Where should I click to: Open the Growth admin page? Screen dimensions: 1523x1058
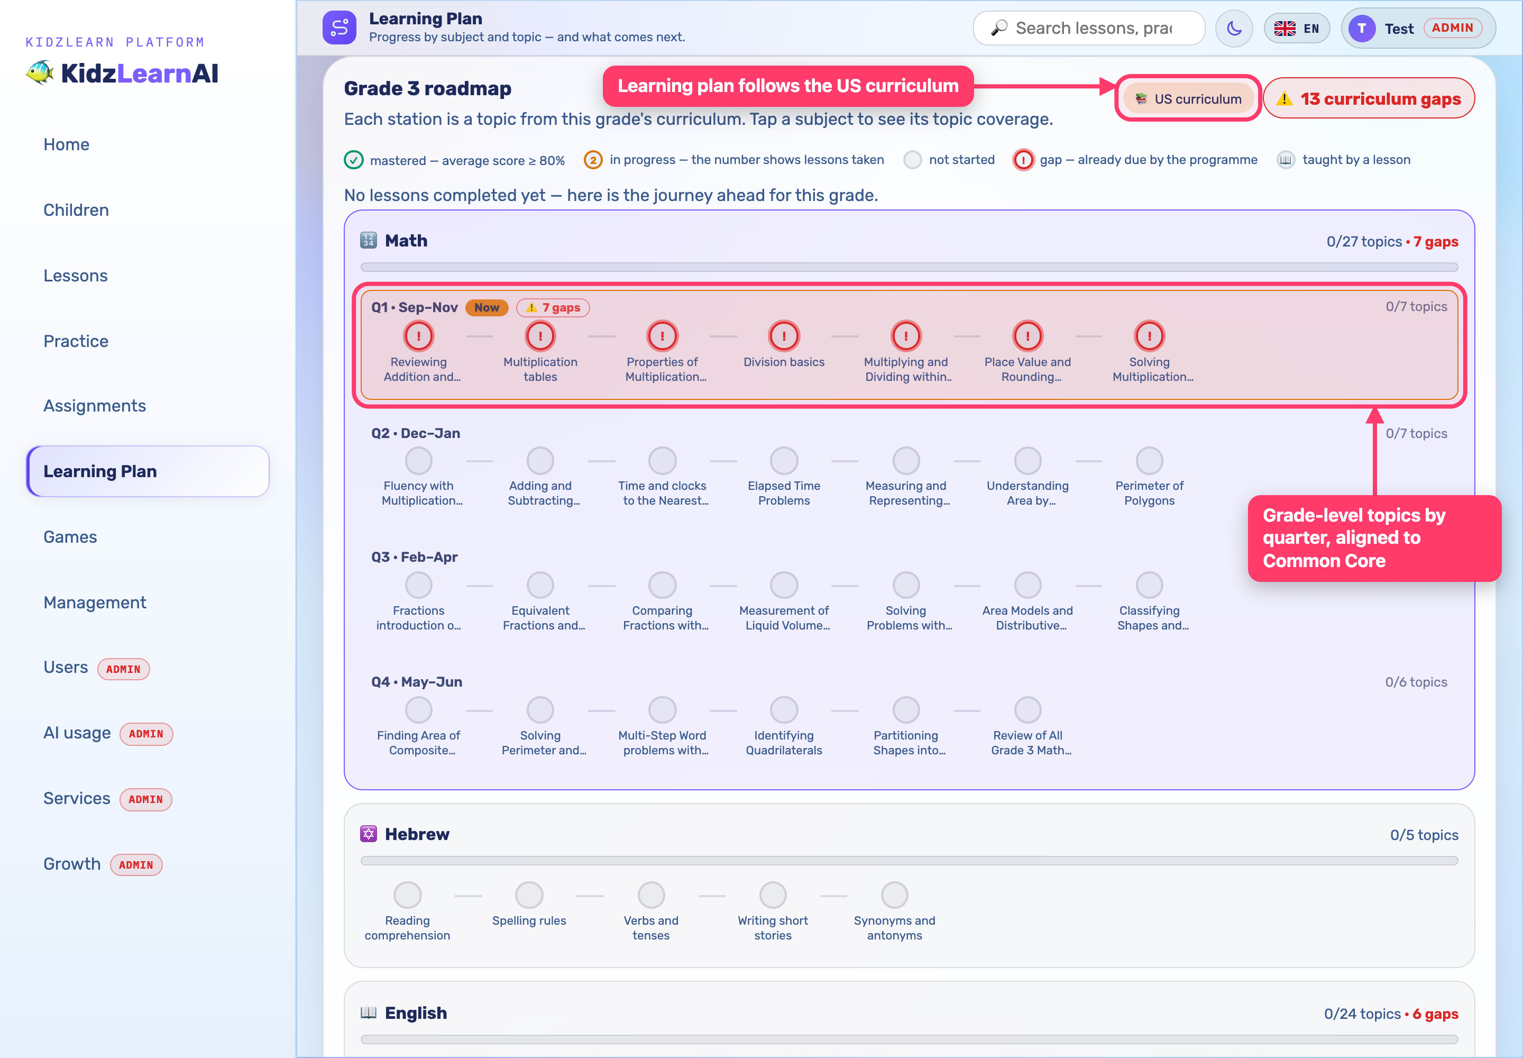tap(102, 864)
